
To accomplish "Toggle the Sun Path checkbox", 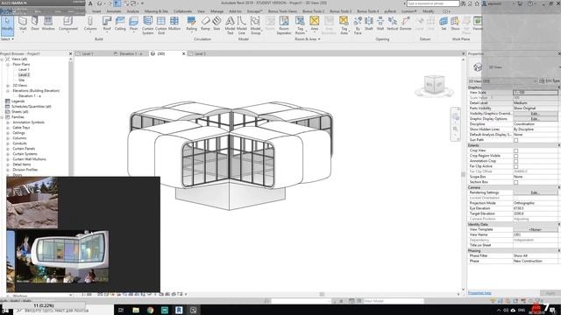I will tap(515, 140).
